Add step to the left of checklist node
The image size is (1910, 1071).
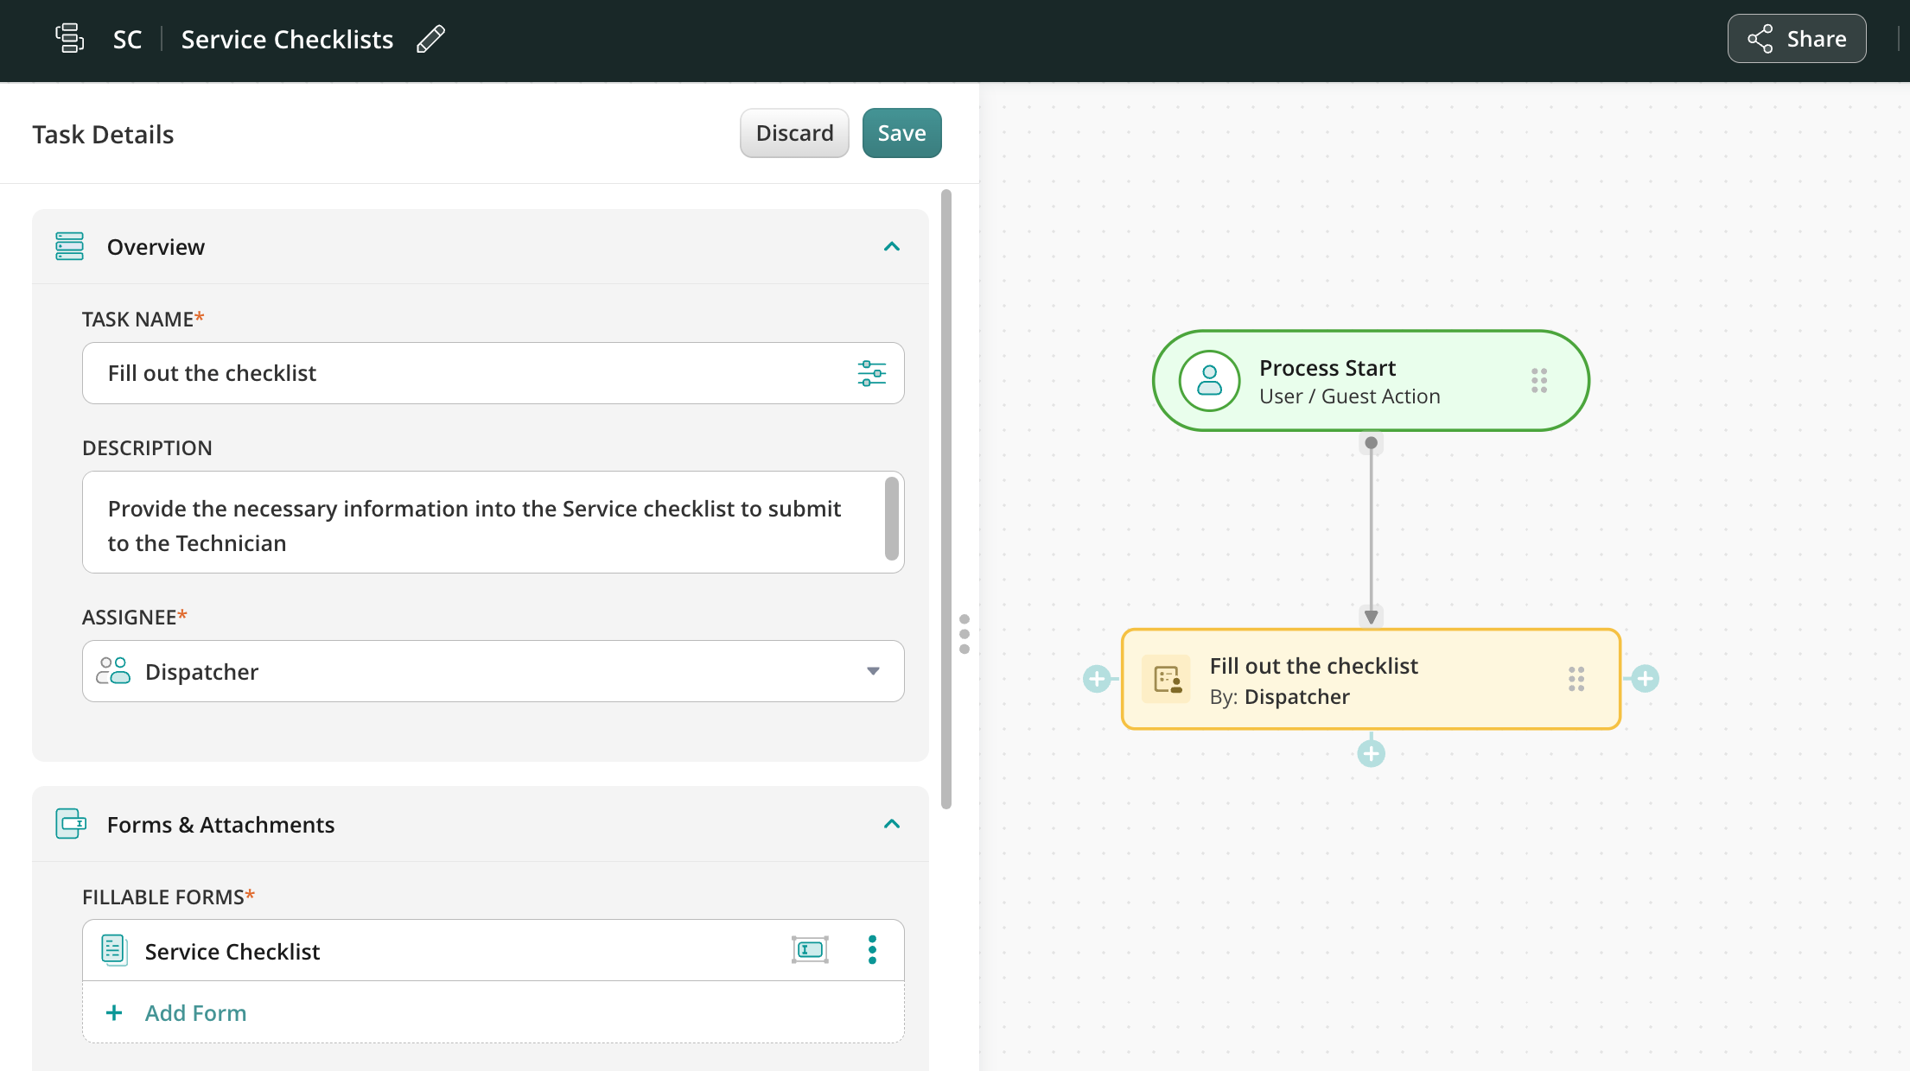pyautogui.click(x=1097, y=679)
